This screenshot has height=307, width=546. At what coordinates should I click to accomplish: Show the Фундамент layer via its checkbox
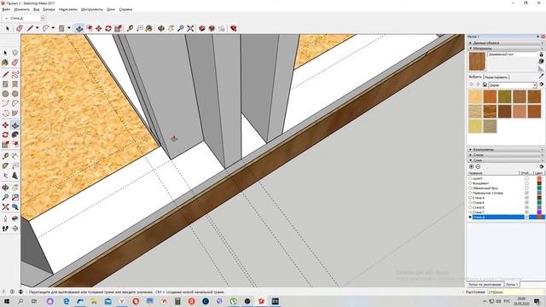[x=526, y=183]
